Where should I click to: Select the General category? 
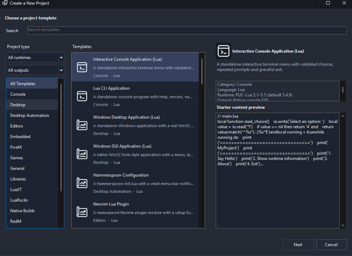(x=32, y=168)
